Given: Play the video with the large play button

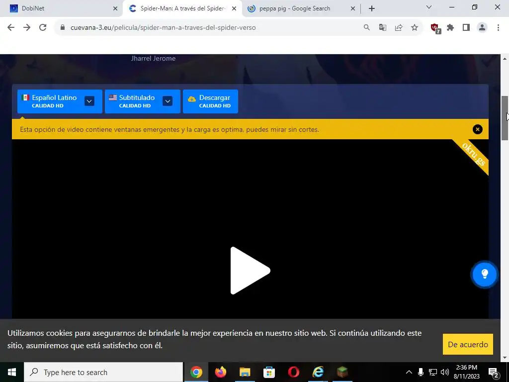Looking at the screenshot, I should coord(250,271).
